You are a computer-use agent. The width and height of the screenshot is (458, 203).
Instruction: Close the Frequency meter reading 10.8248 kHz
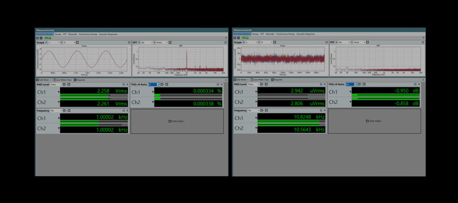[325, 111]
